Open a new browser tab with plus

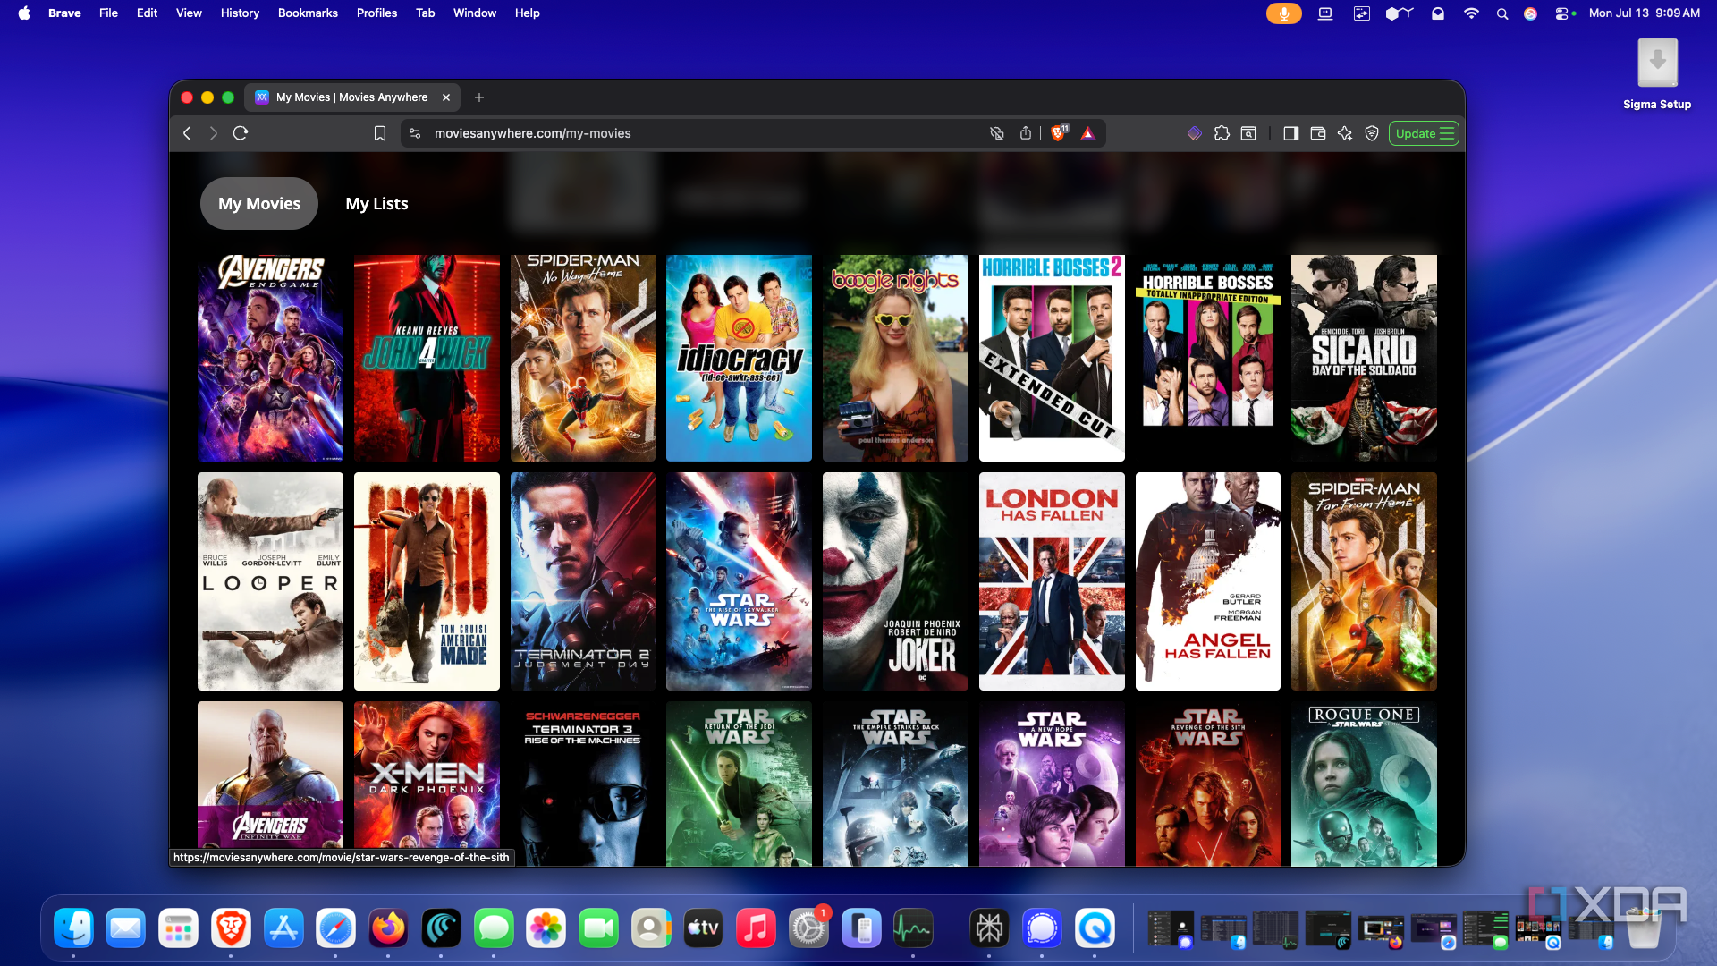479,97
